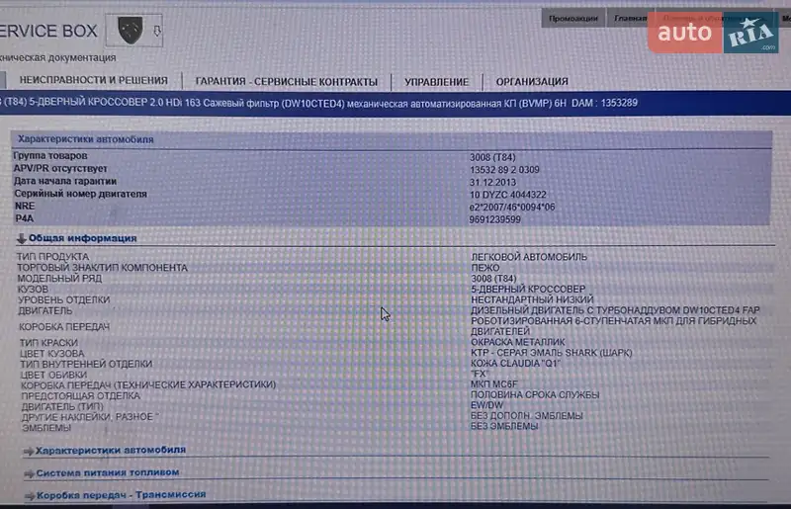Image resolution: width=791 pixels, height=509 pixels.
Task: Click the Коробка передач - Трансмиссия link
Action: [121, 494]
